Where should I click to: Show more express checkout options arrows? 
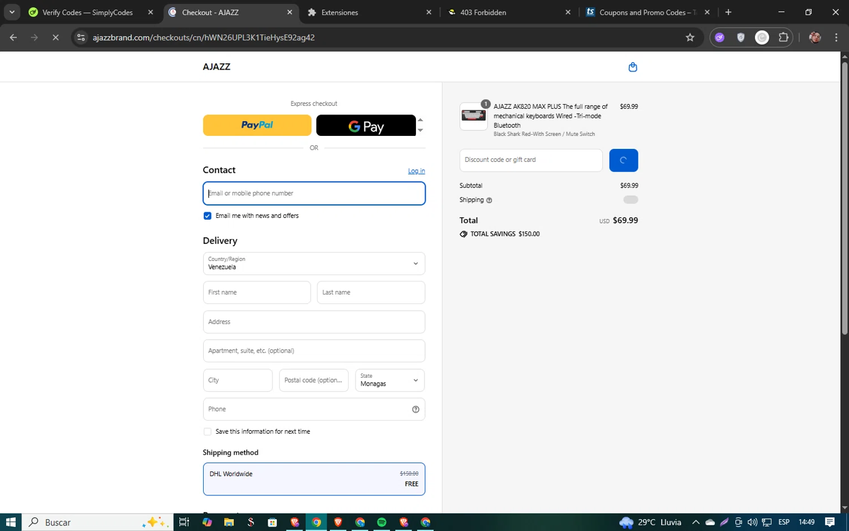tap(421, 125)
